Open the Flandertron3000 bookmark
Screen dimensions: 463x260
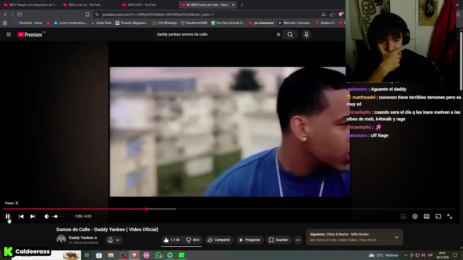coord(194,23)
